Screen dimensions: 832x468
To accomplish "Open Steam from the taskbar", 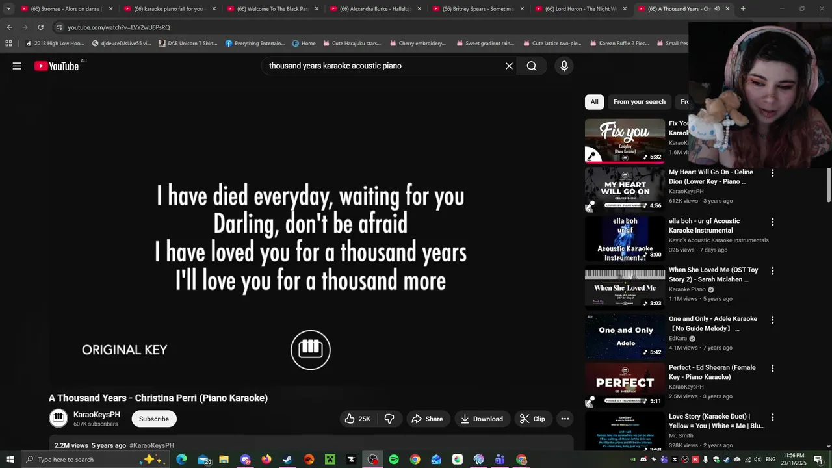I will pos(287,460).
